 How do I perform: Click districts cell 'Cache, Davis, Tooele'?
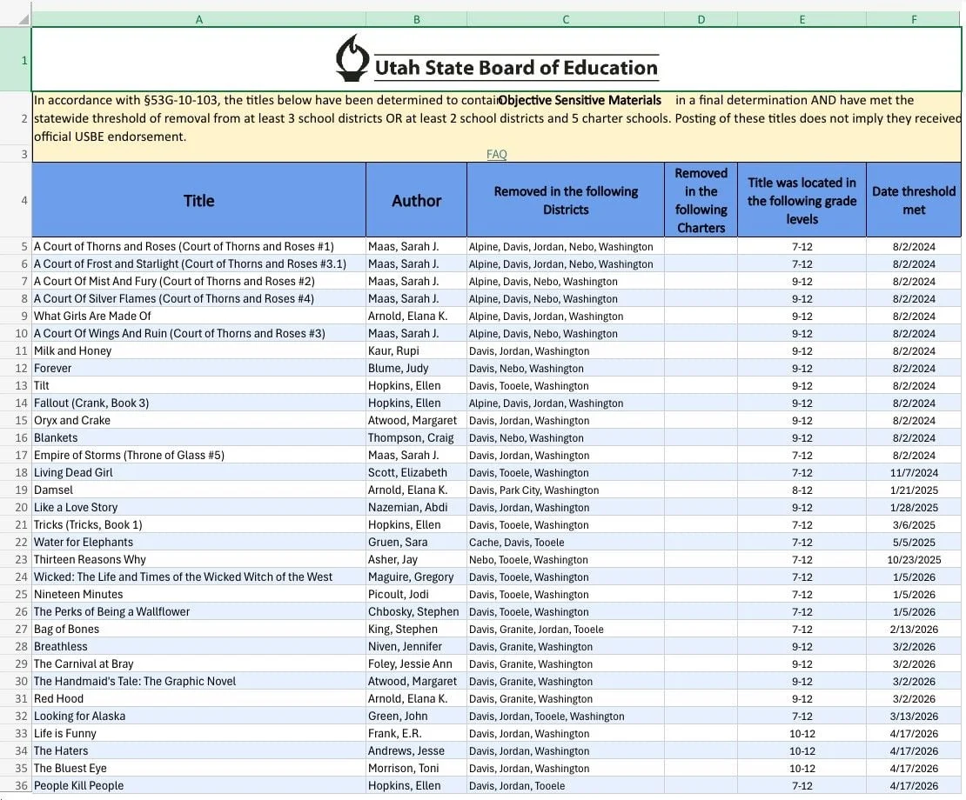[566, 542]
